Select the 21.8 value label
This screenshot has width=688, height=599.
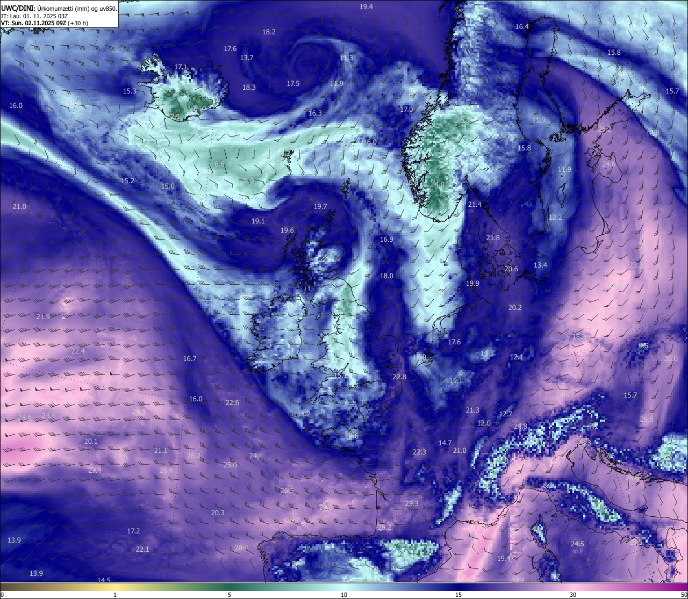(493, 237)
